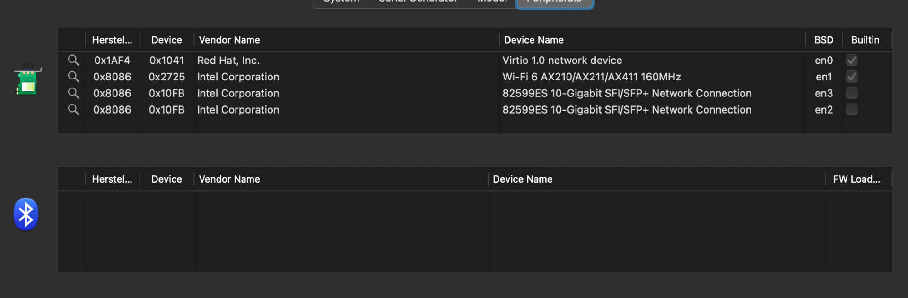Click the green network card icon
The height and width of the screenshot is (298, 908).
[27, 80]
